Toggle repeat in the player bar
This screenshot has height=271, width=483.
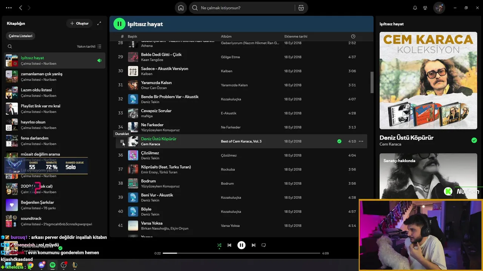pos(264,245)
